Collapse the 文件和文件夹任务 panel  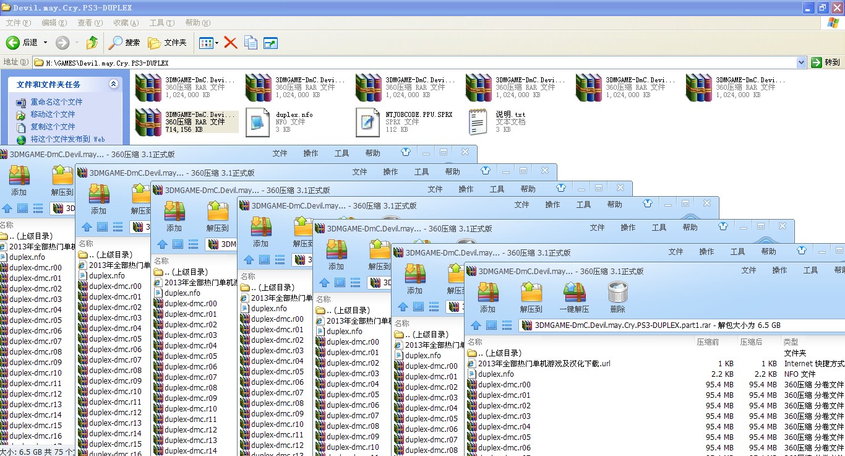point(113,84)
